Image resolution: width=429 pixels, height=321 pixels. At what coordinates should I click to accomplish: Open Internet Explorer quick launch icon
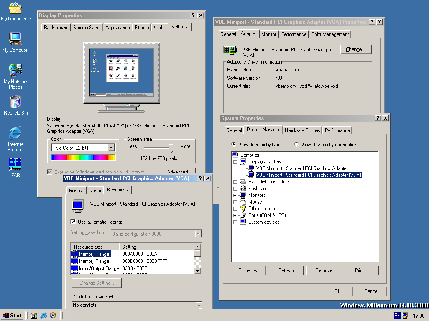43,316
